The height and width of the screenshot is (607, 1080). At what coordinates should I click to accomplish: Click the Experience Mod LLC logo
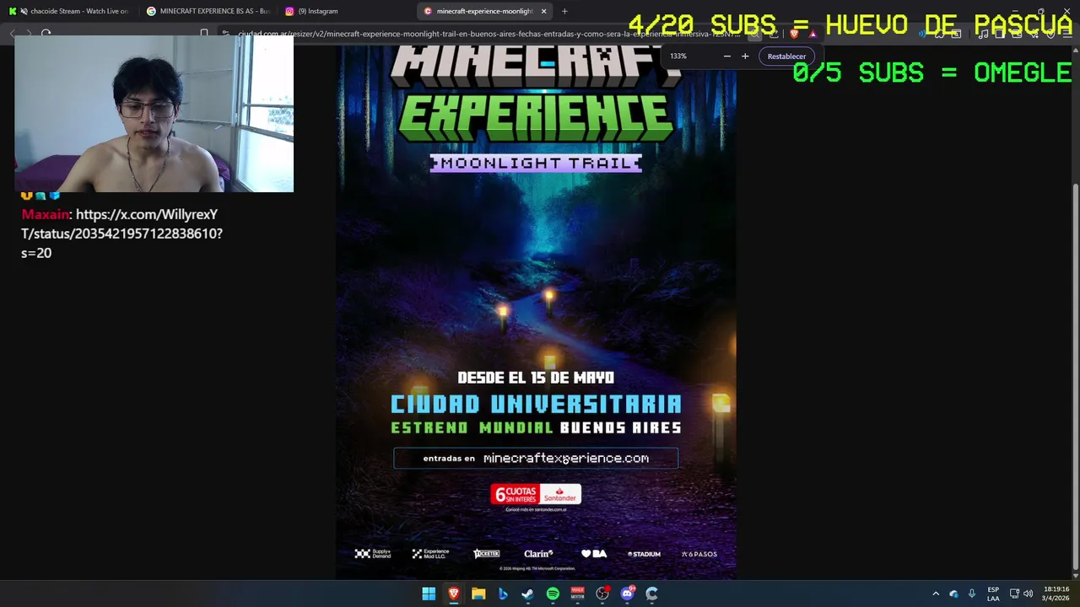coord(430,554)
